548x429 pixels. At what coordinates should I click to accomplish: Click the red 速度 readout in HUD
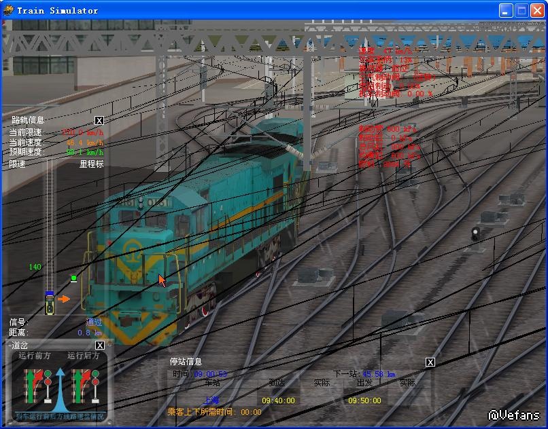[386, 51]
